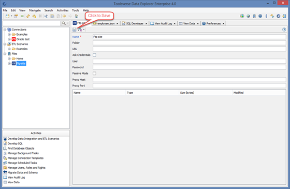Click the orange Back arrow icon
290x189 pixels.
coord(64,16)
